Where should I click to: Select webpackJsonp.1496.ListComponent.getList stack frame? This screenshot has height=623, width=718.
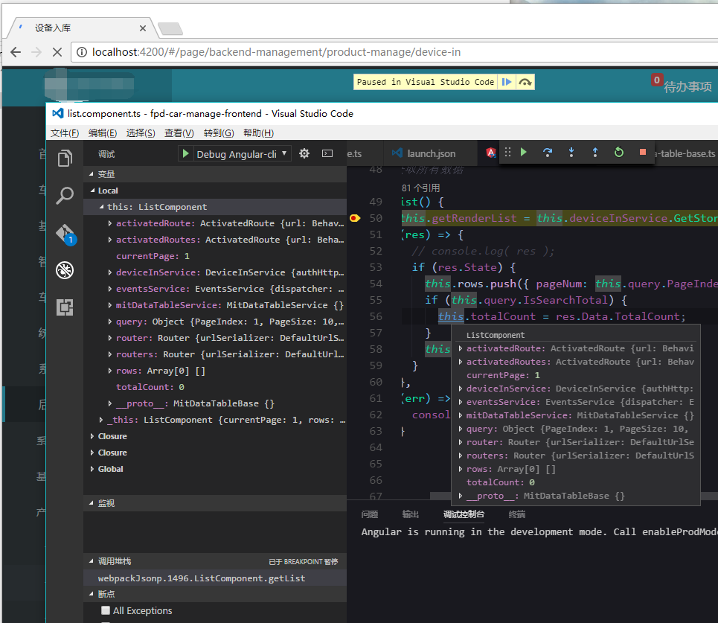pos(202,578)
